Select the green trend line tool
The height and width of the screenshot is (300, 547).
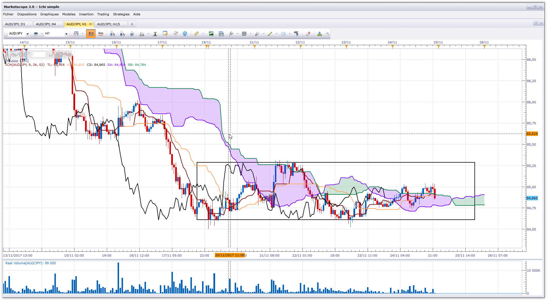coord(270,34)
